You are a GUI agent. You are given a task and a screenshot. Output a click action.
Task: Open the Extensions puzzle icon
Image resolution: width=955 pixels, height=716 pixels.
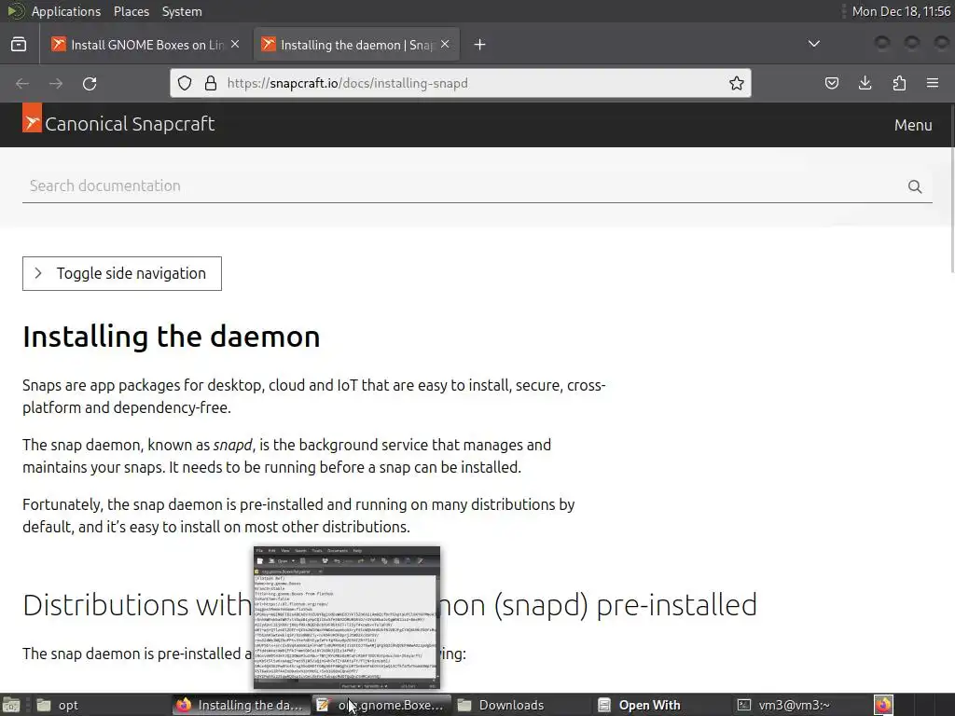click(899, 83)
